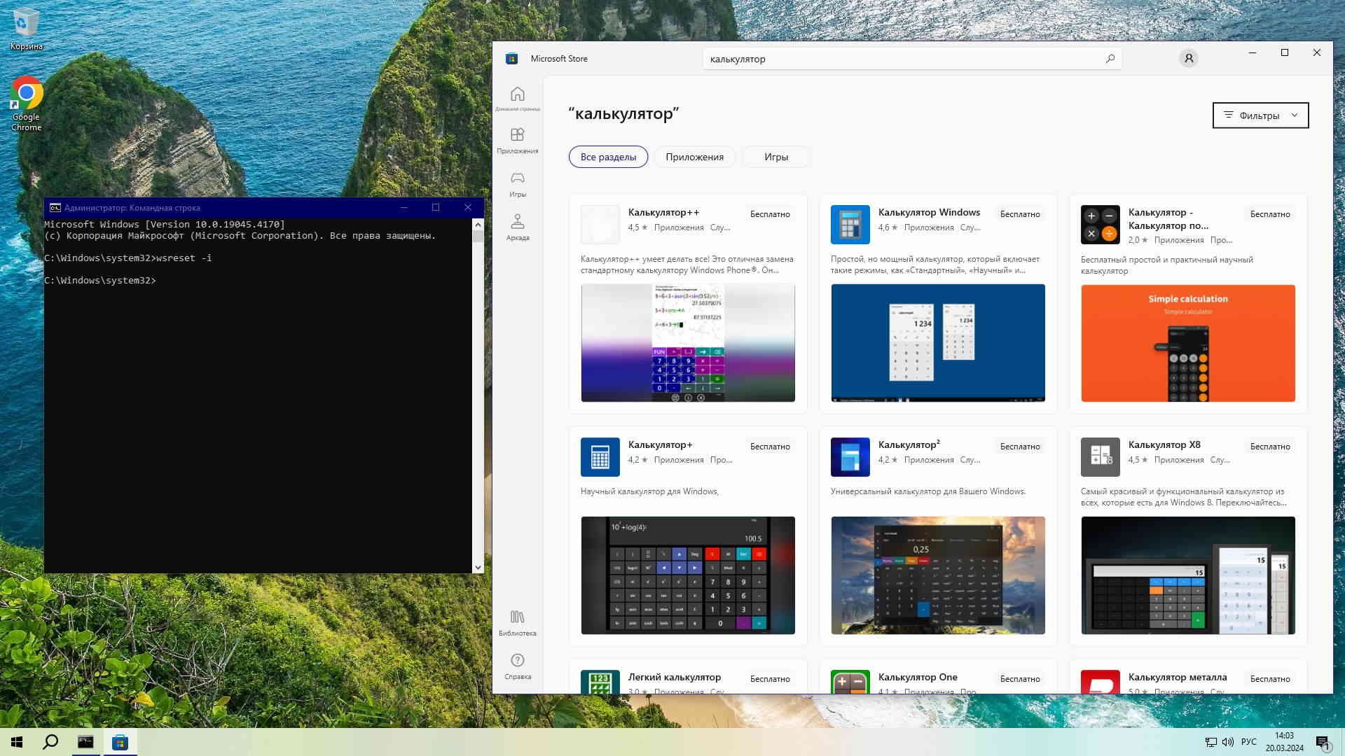This screenshot has width=1345, height=756.
Task: Open the Store home page icon
Action: click(517, 95)
